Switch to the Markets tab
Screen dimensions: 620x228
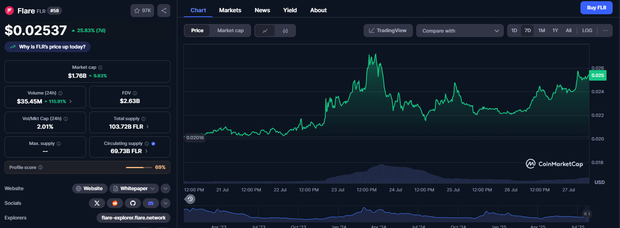[x=230, y=10]
